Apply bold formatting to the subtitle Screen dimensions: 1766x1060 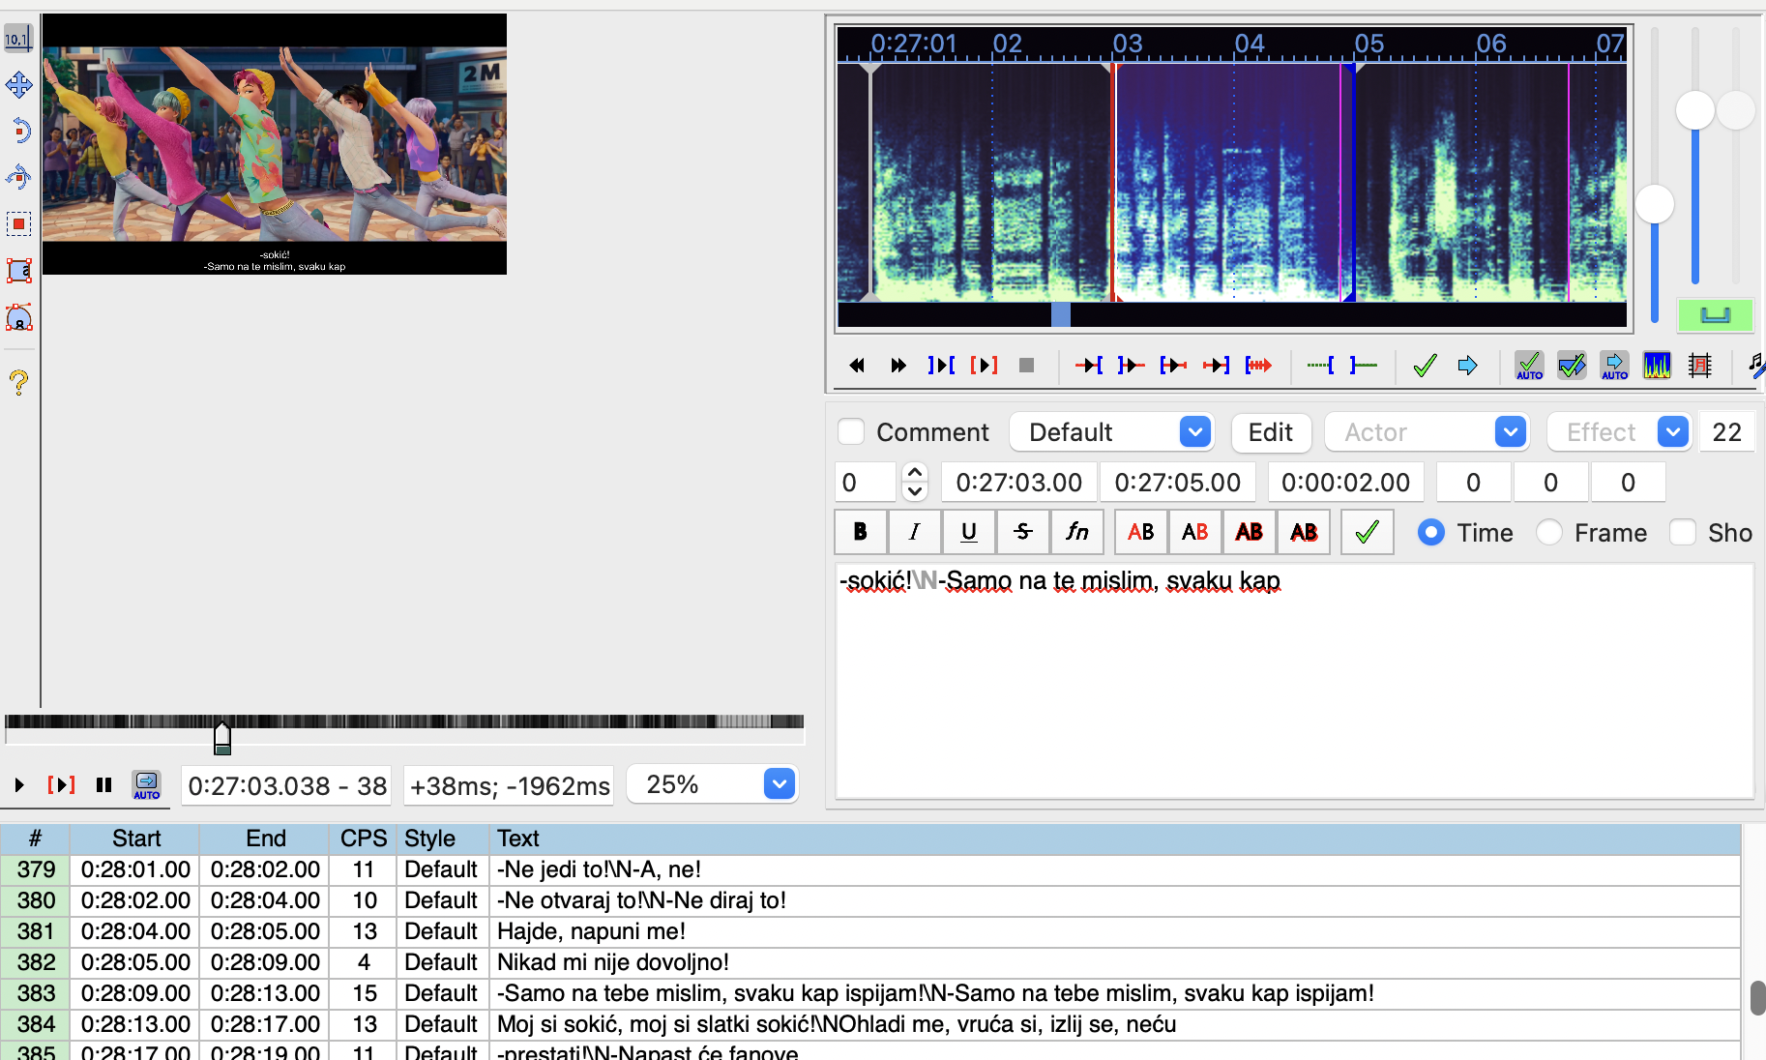click(861, 532)
